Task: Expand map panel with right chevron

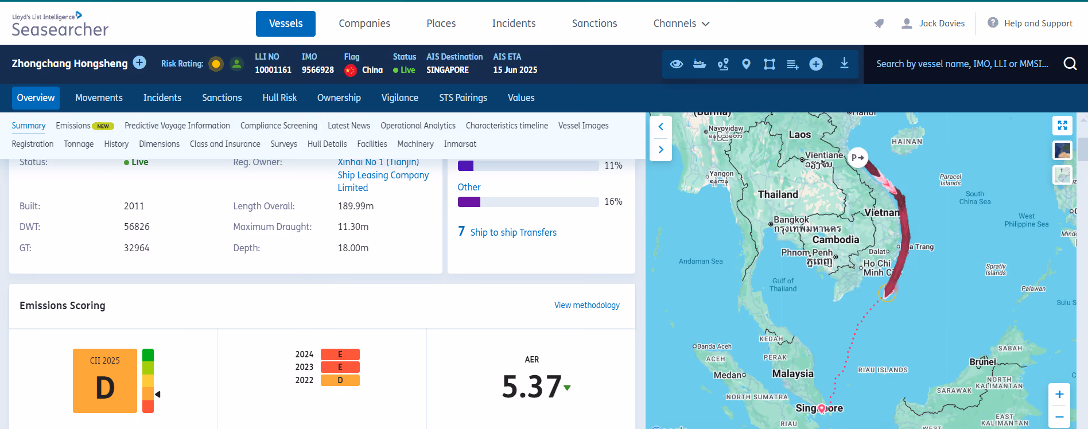Action: (x=660, y=150)
